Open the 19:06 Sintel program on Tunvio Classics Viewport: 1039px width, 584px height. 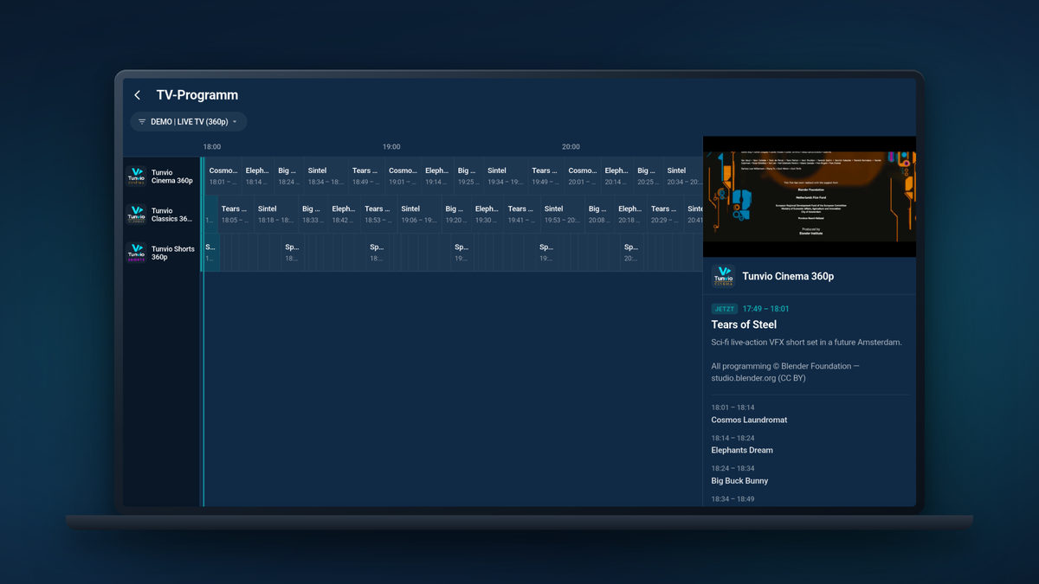click(x=420, y=214)
